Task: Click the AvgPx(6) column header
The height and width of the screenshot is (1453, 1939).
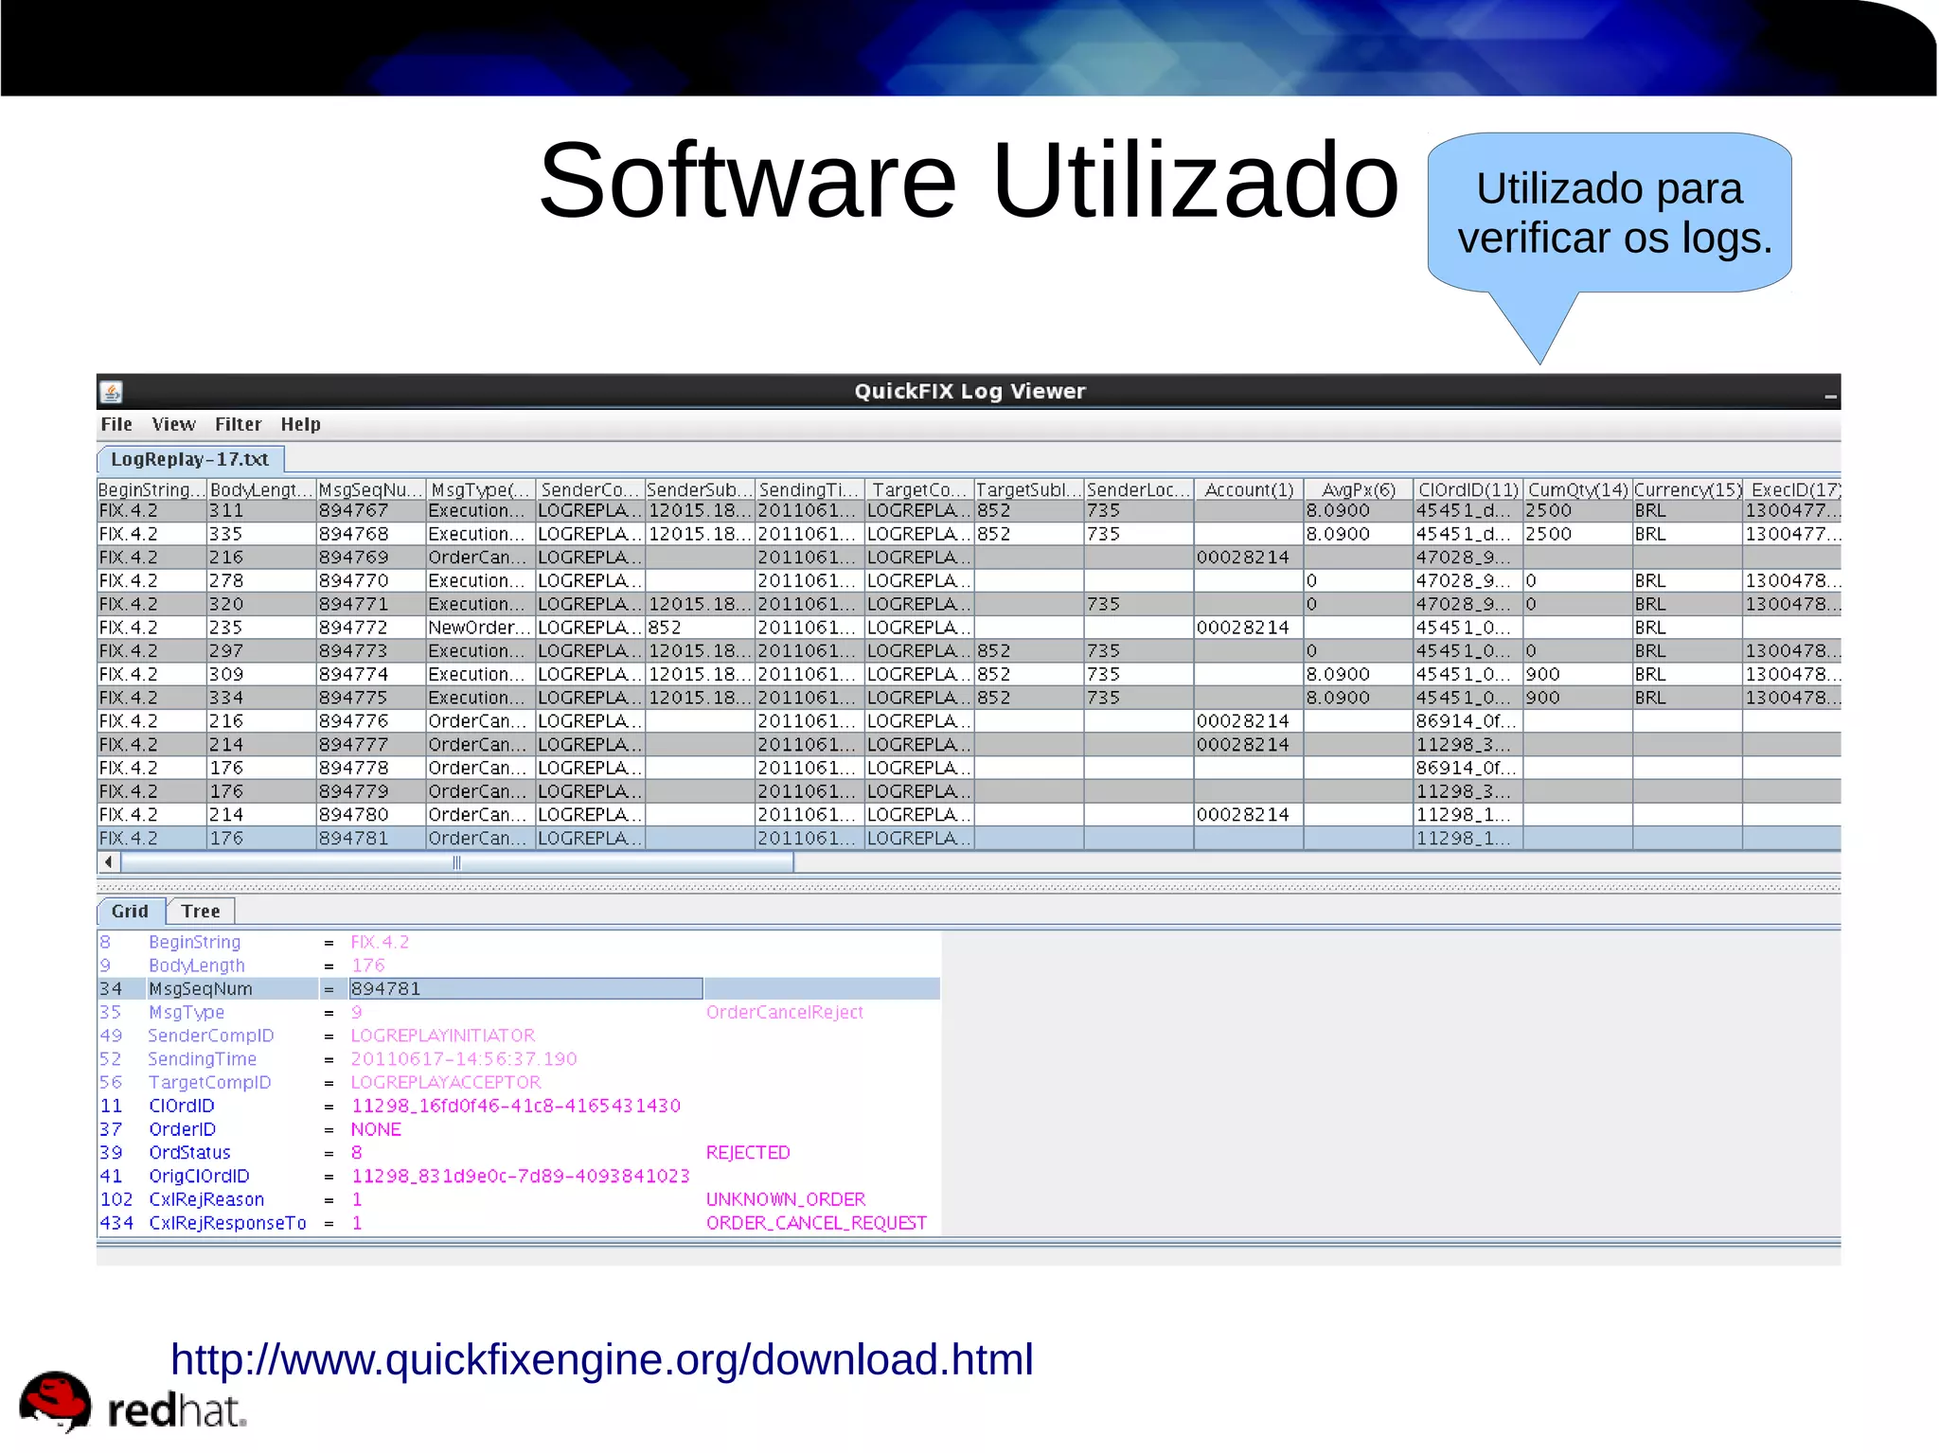Action: [1359, 489]
